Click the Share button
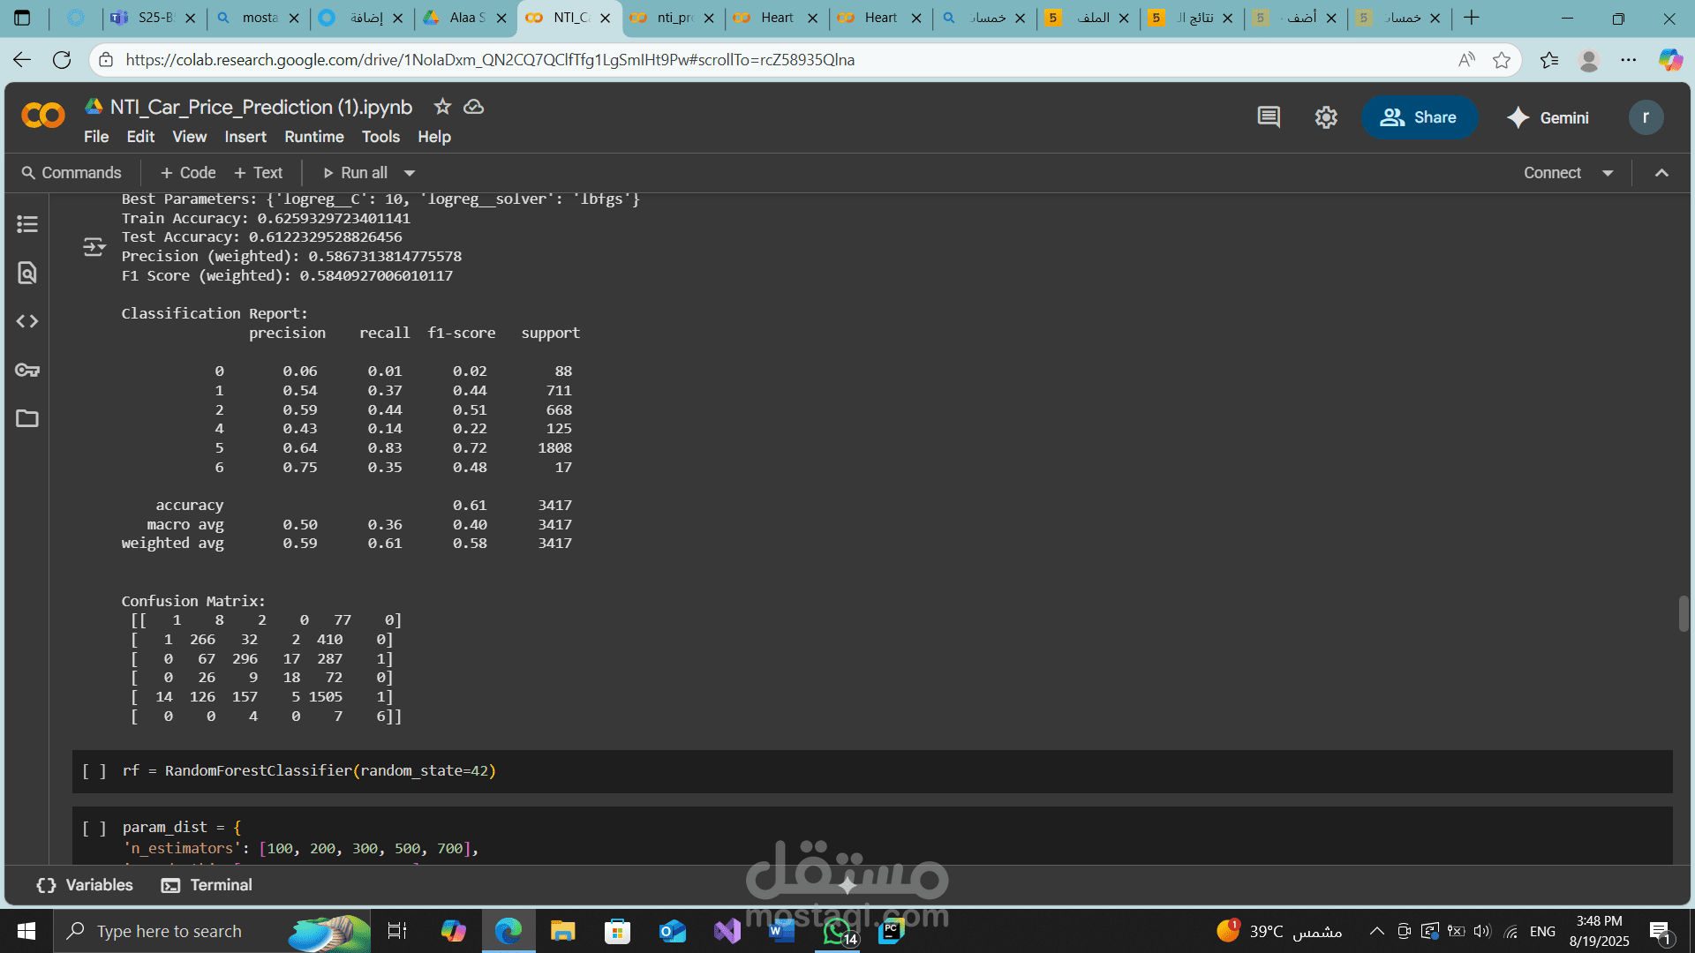This screenshot has width=1695, height=953. (x=1419, y=117)
